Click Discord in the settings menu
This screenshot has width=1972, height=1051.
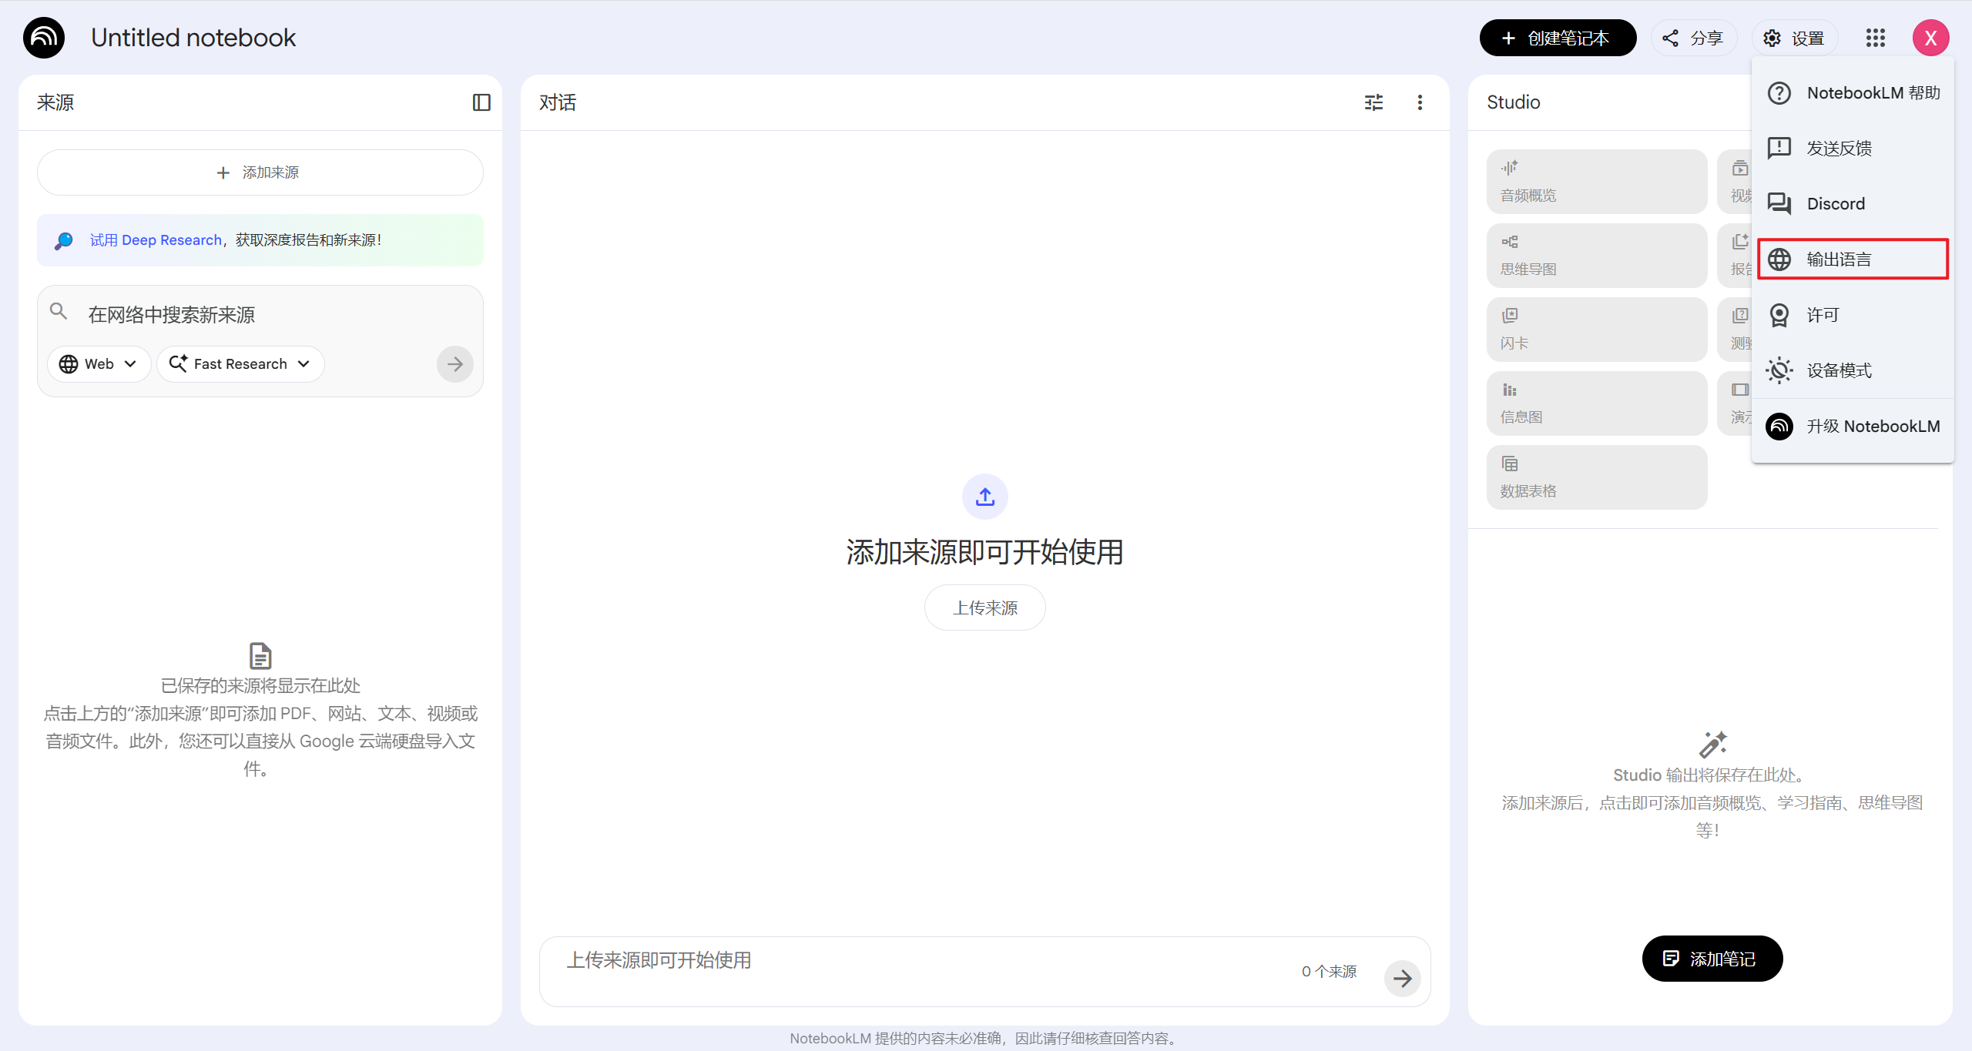[x=1853, y=204]
